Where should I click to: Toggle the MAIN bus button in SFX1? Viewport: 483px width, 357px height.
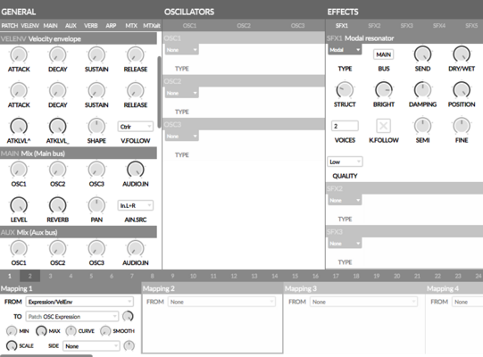[384, 54]
